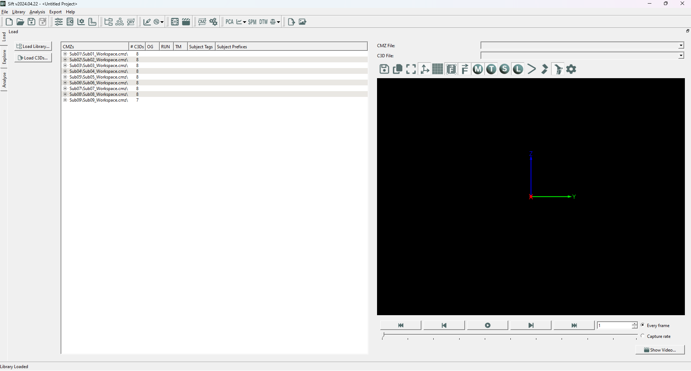Toggle the force vector F icon
The height and width of the screenshot is (371, 691).
click(465, 69)
